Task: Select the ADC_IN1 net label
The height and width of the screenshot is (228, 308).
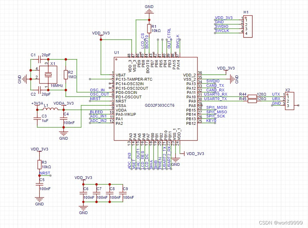Action: 98,116
